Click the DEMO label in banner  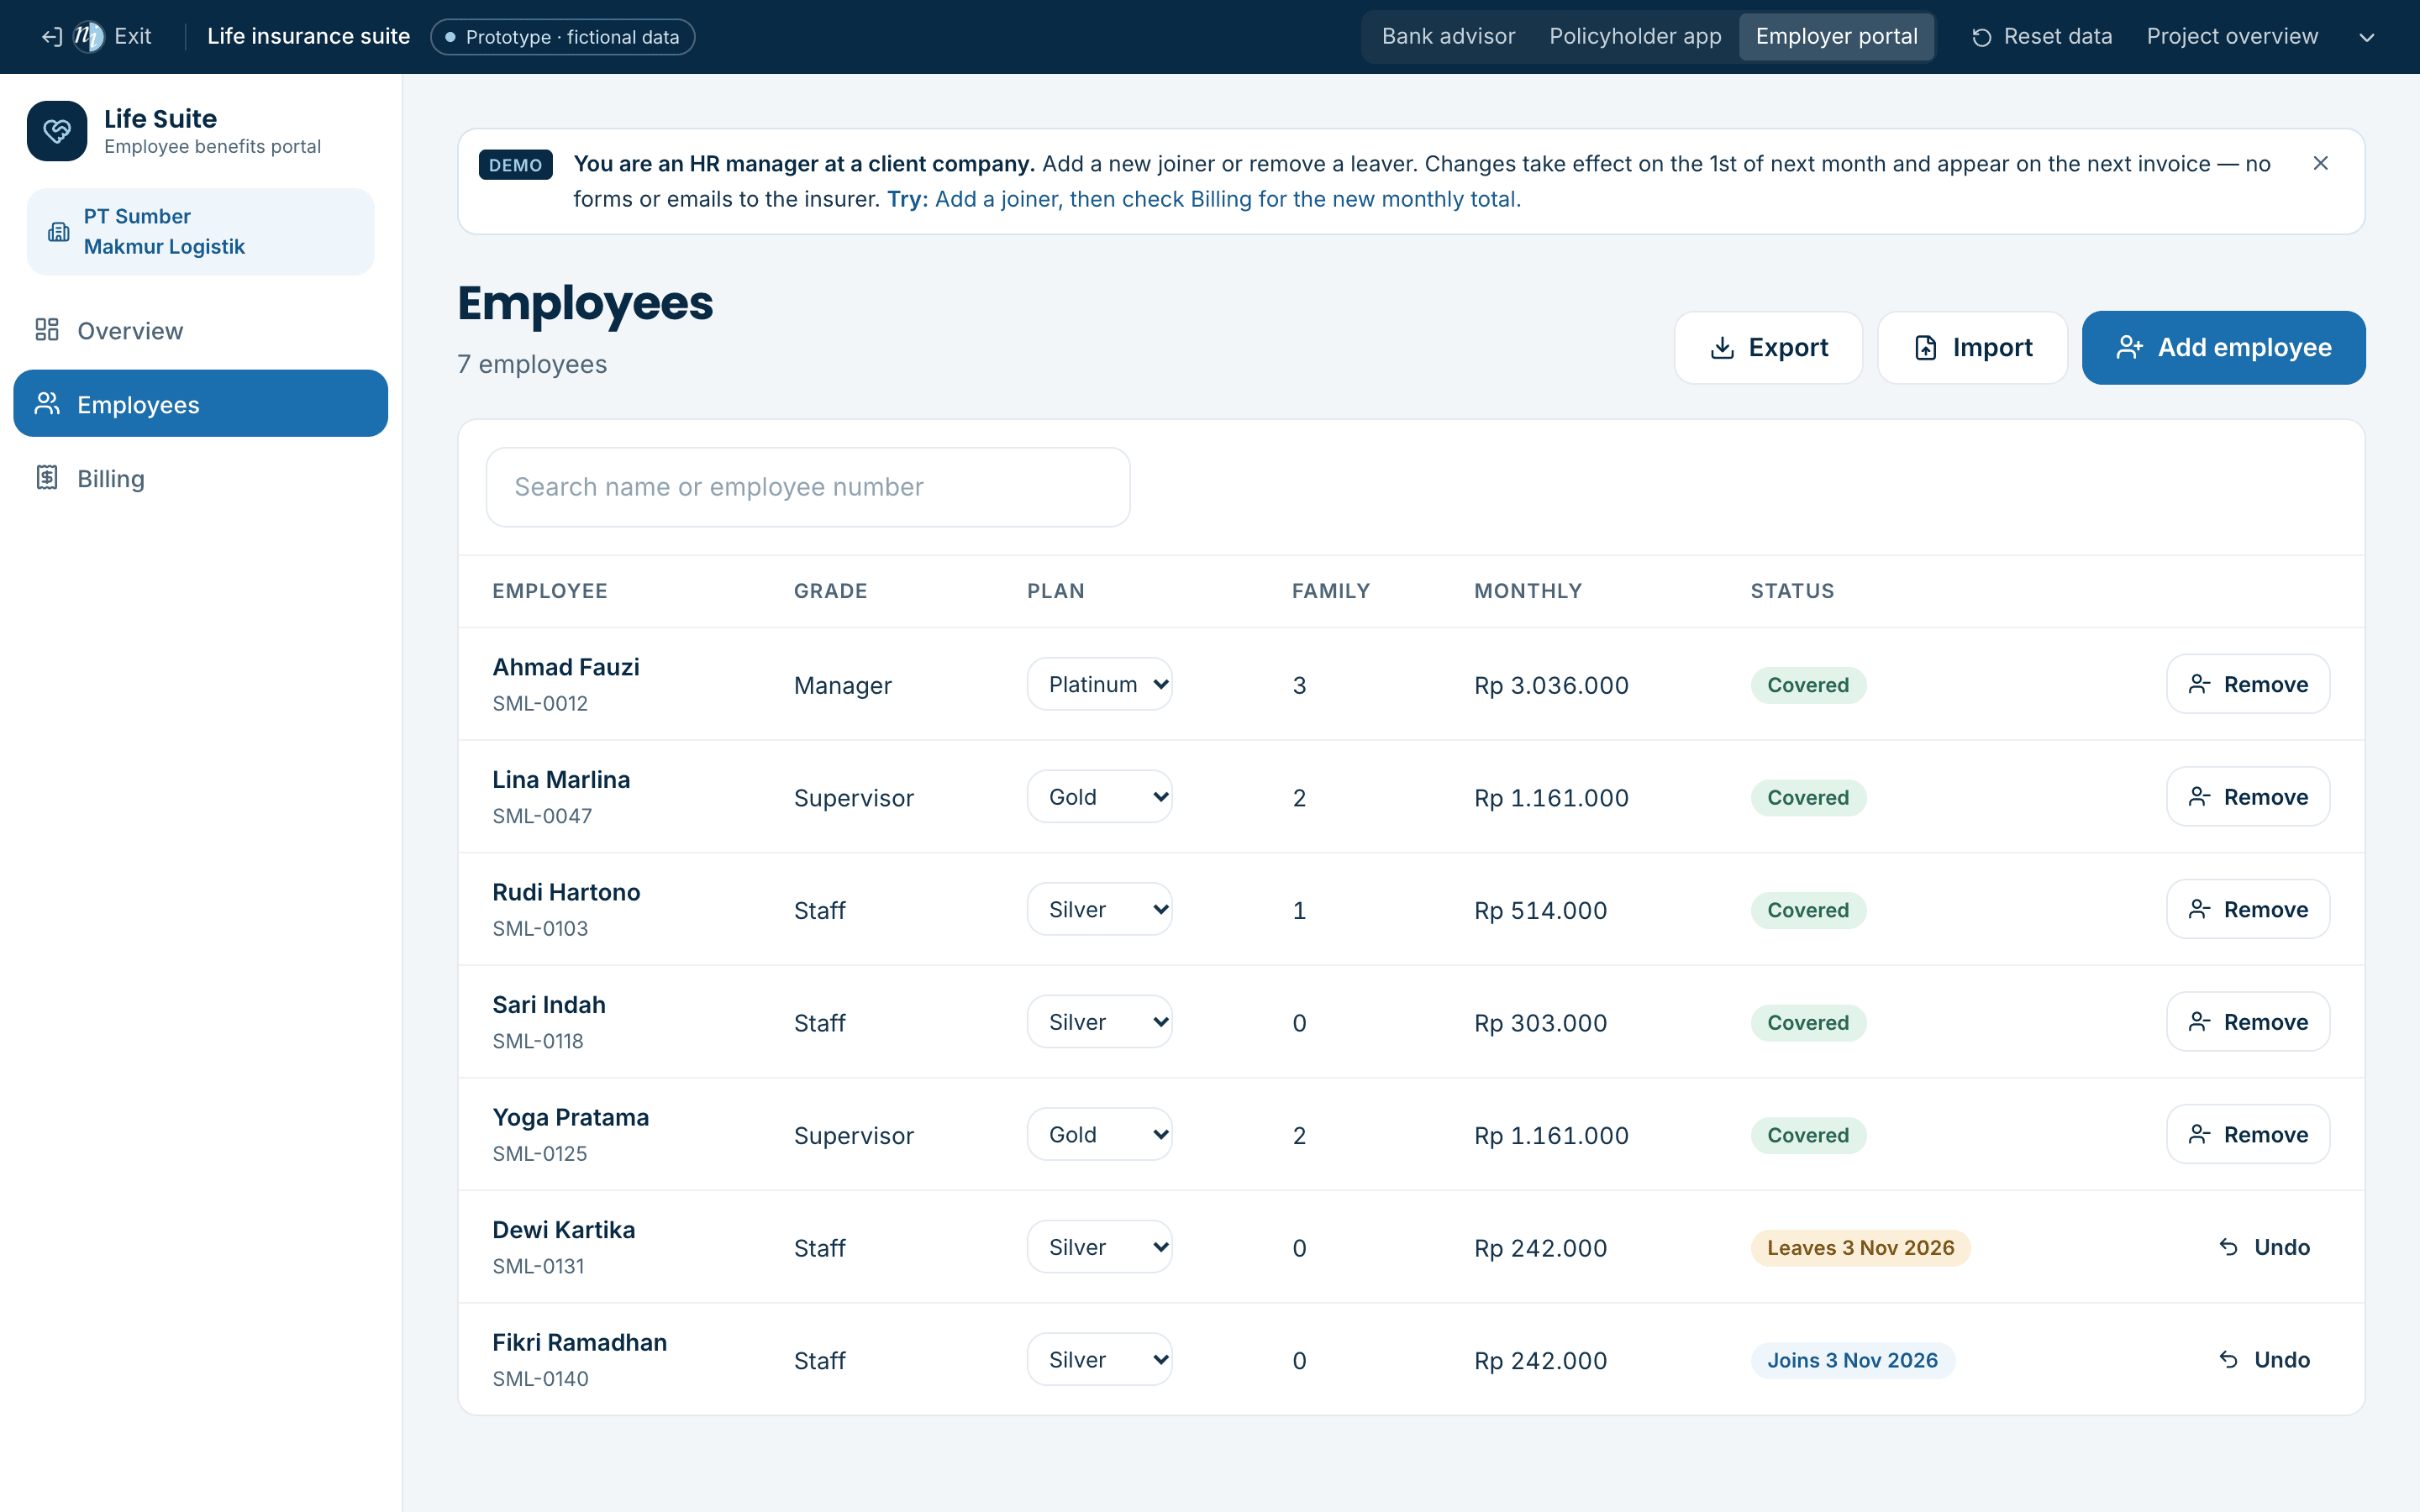[x=515, y=165]
